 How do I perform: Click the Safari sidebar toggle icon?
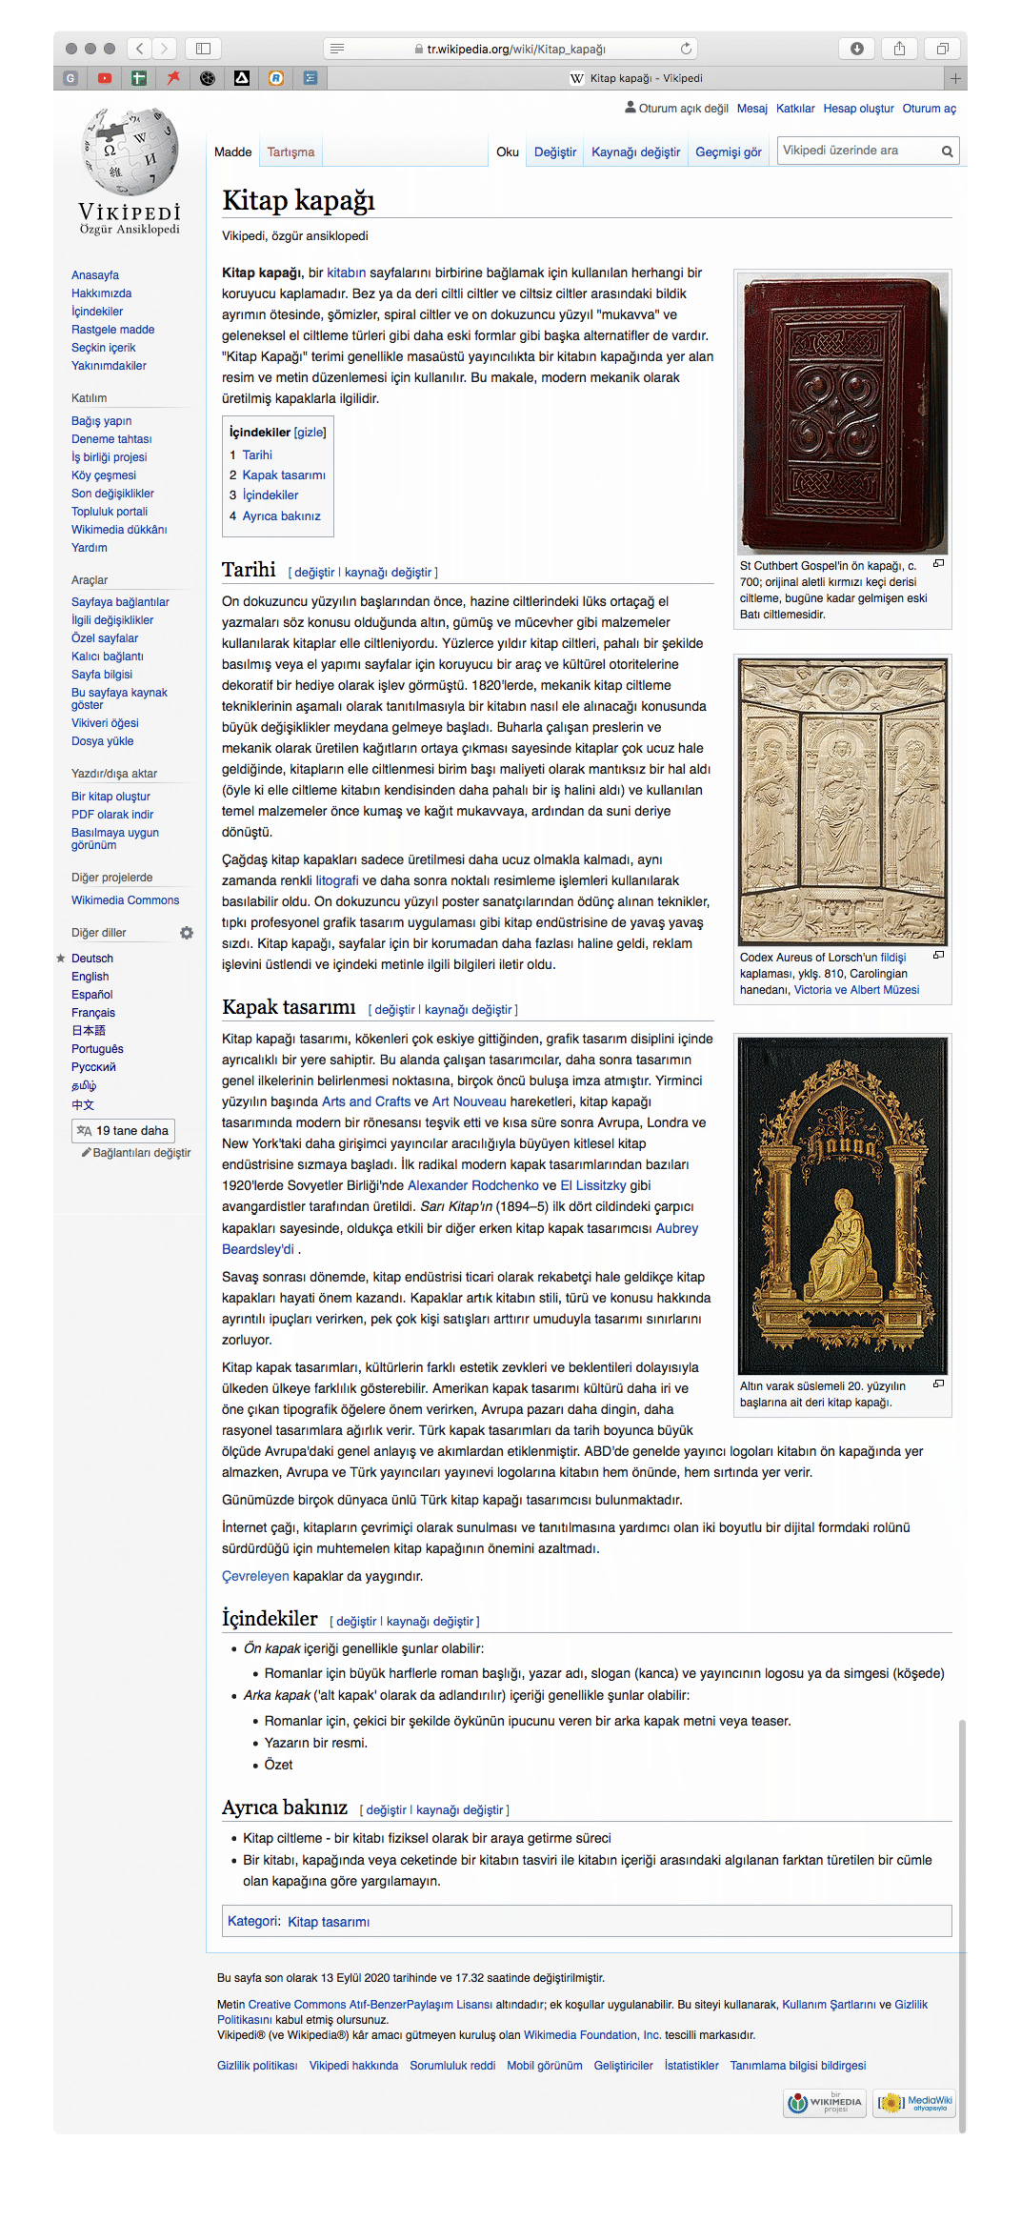[x=203, y=49]
